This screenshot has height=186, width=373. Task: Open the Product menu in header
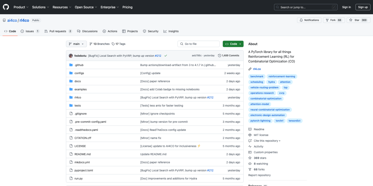click(x=21, y=7)
